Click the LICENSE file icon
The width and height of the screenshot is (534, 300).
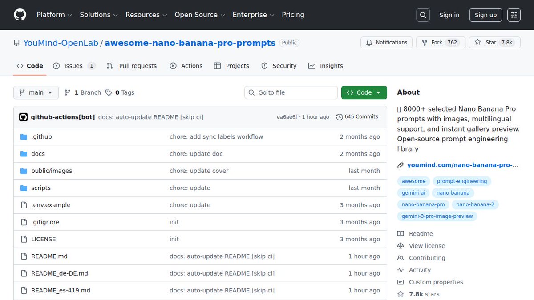[x=24, y=239]
